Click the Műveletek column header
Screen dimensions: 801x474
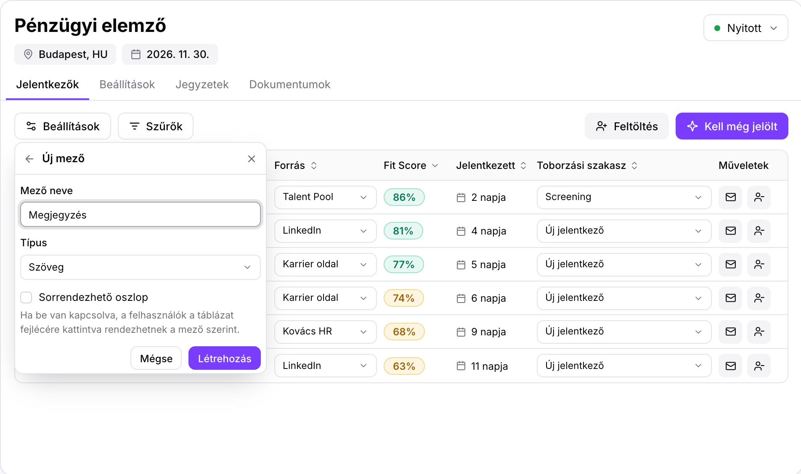[743, 166]
